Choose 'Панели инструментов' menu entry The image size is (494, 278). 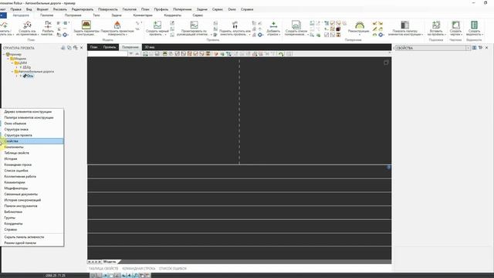coord(32,206)
